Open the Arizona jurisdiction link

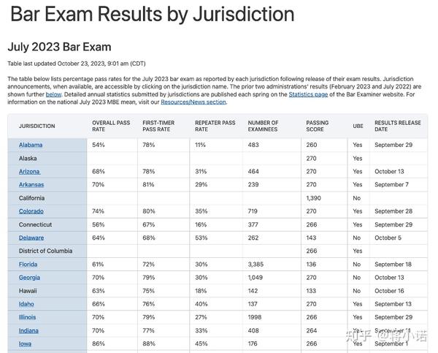[x=30, y=172]
